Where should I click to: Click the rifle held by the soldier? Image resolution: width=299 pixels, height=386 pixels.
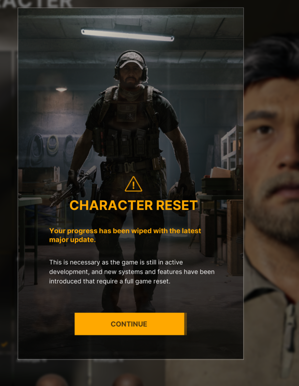click(73, 186)
